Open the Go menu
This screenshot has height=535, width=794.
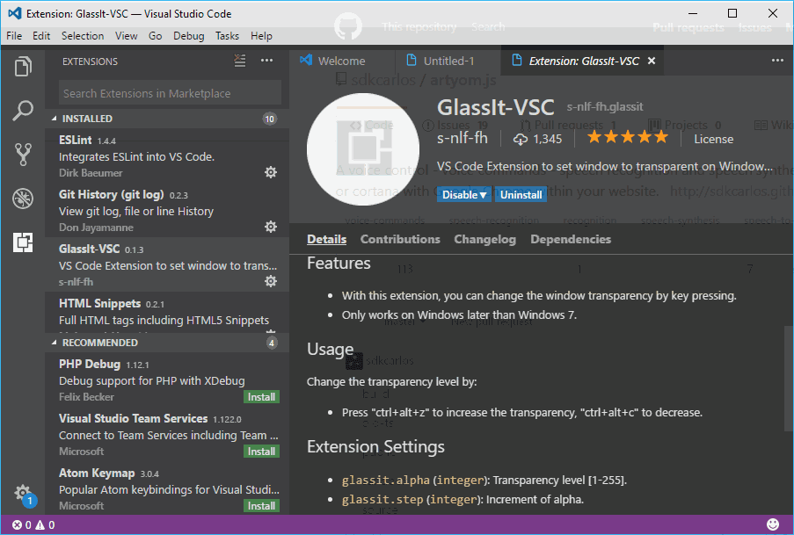pos(155,36)
